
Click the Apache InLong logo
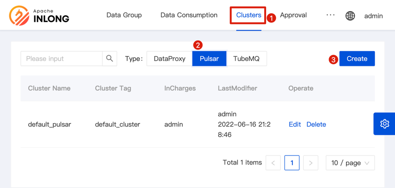click(x=39, y=16)
